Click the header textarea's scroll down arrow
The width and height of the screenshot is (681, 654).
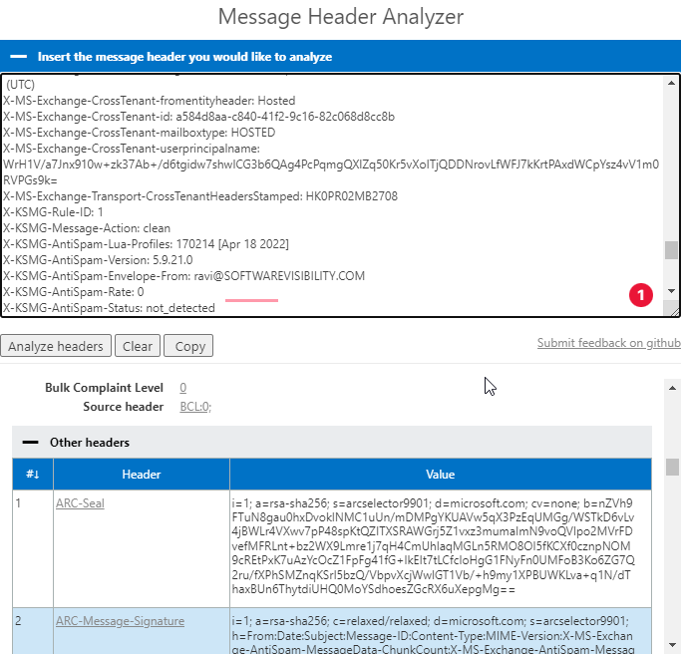click(671, 291)
